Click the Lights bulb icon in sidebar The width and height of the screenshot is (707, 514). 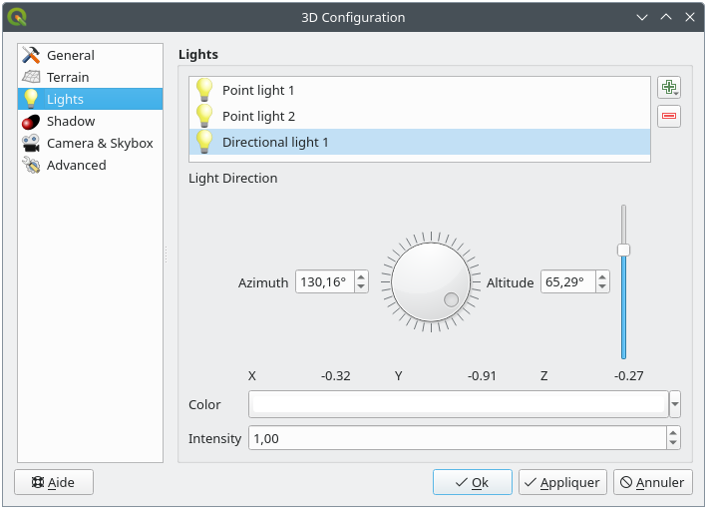[x=31, y=99]
